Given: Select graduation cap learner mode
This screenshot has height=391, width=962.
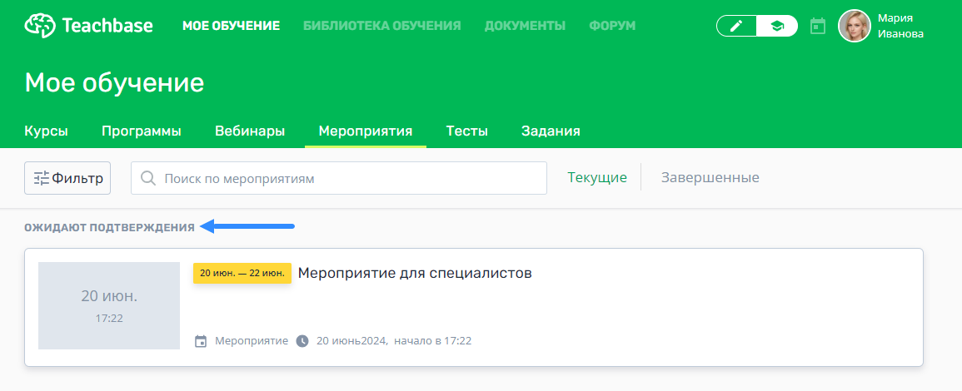Looking at the screenshot, I should pyautogui.click(x=777, y=26).
